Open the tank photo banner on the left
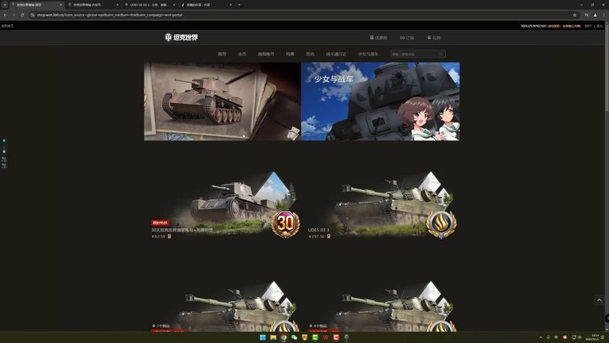Viewport: 609px width, 343px height. [222, 102]
